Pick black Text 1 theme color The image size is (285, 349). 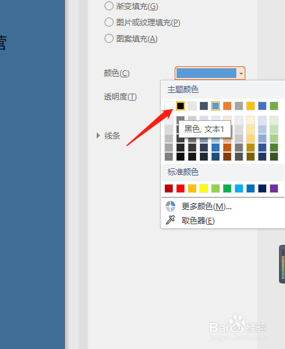[x=180, y=106]
